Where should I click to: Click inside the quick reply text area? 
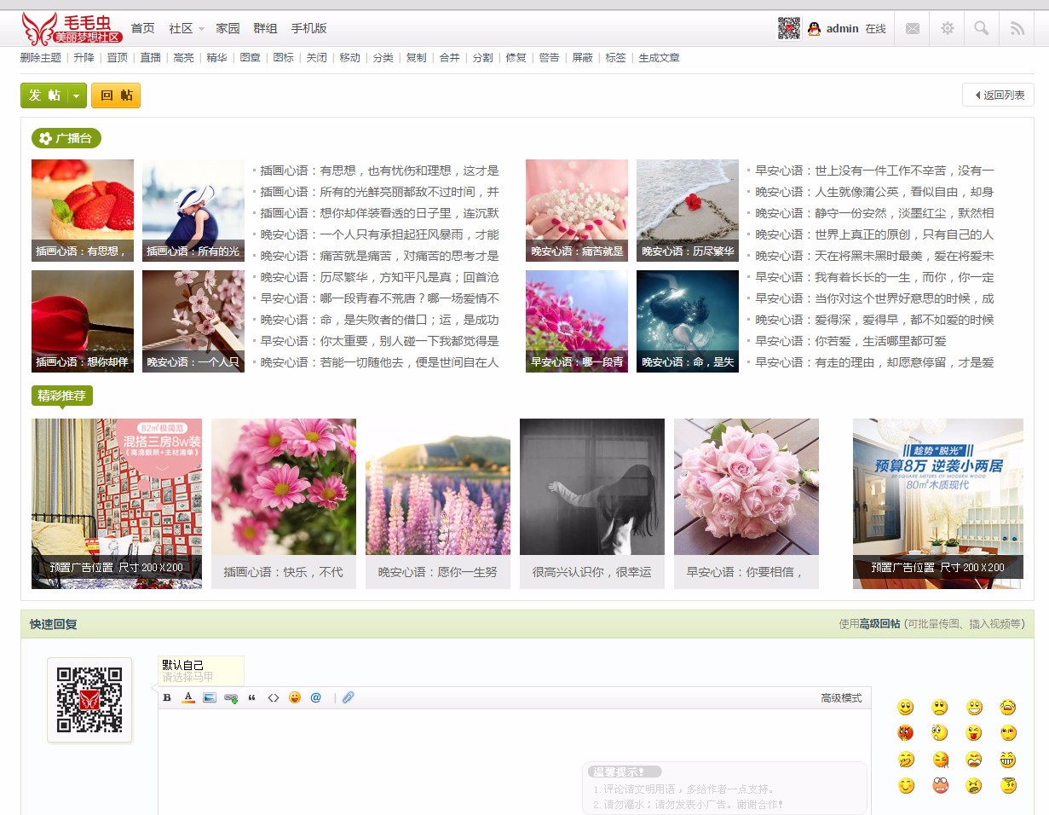[x=515, y=761]
